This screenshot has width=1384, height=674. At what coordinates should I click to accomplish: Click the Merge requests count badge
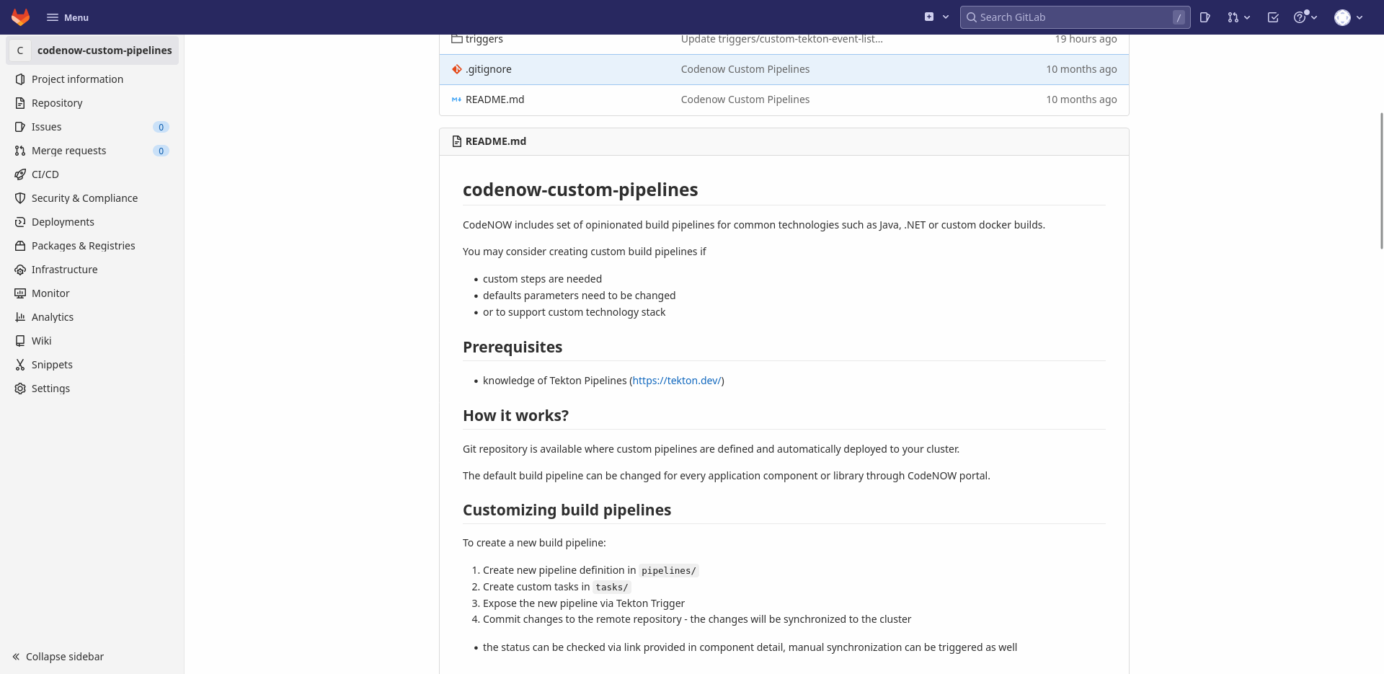point(161,151)
